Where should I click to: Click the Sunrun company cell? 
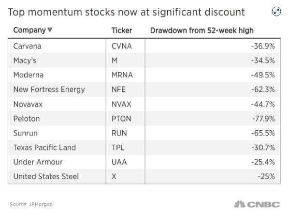(x=26, y=133)
